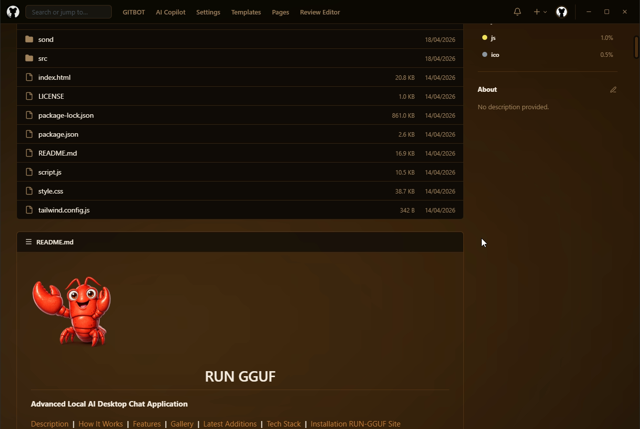Viewport: 640px width, 429px height.
Task: Open the package.json file
Action: point(58,134)
